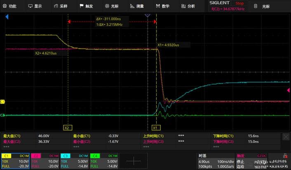Click the X2= 4.6210us cursor value
291x170 pixels.
(46, 53)
